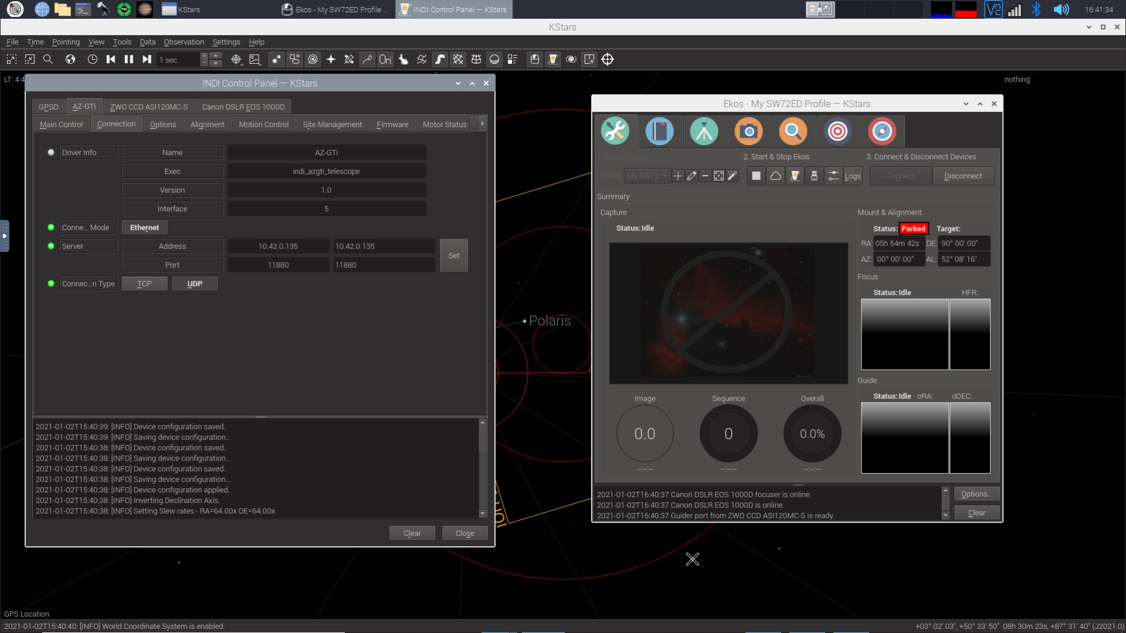Open the Observation menu
1126x633 pixels.
tap(184, 42)
